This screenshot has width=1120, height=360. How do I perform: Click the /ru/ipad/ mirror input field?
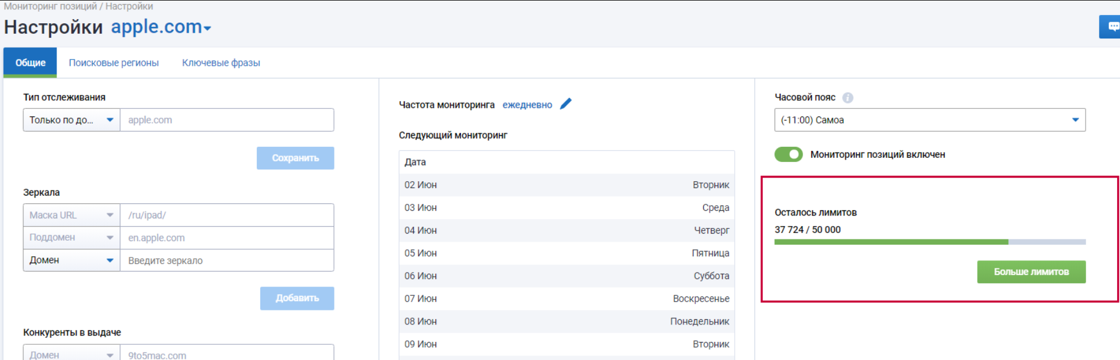(x=227, y=215)
